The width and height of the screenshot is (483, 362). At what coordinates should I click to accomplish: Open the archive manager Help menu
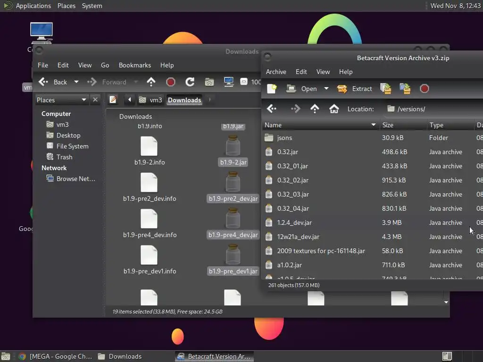point(346,72)
